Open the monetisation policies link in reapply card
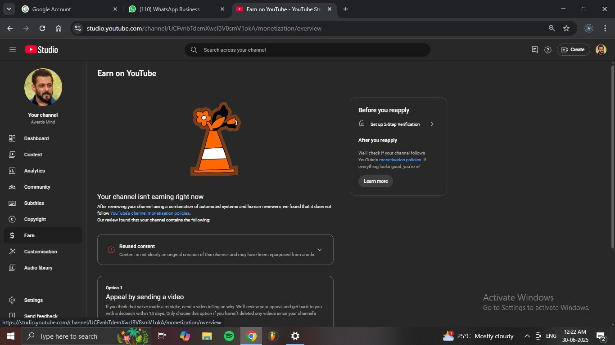The image size is (615, 345). pos(400,159)
